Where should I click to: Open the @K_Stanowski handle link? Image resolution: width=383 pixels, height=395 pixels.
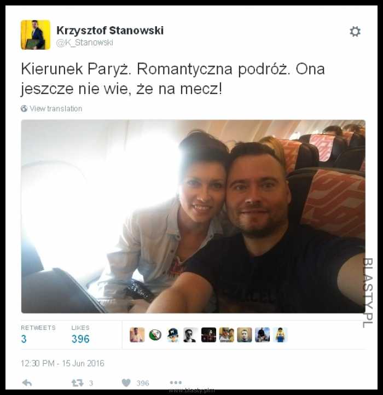(x=84, y=43)
